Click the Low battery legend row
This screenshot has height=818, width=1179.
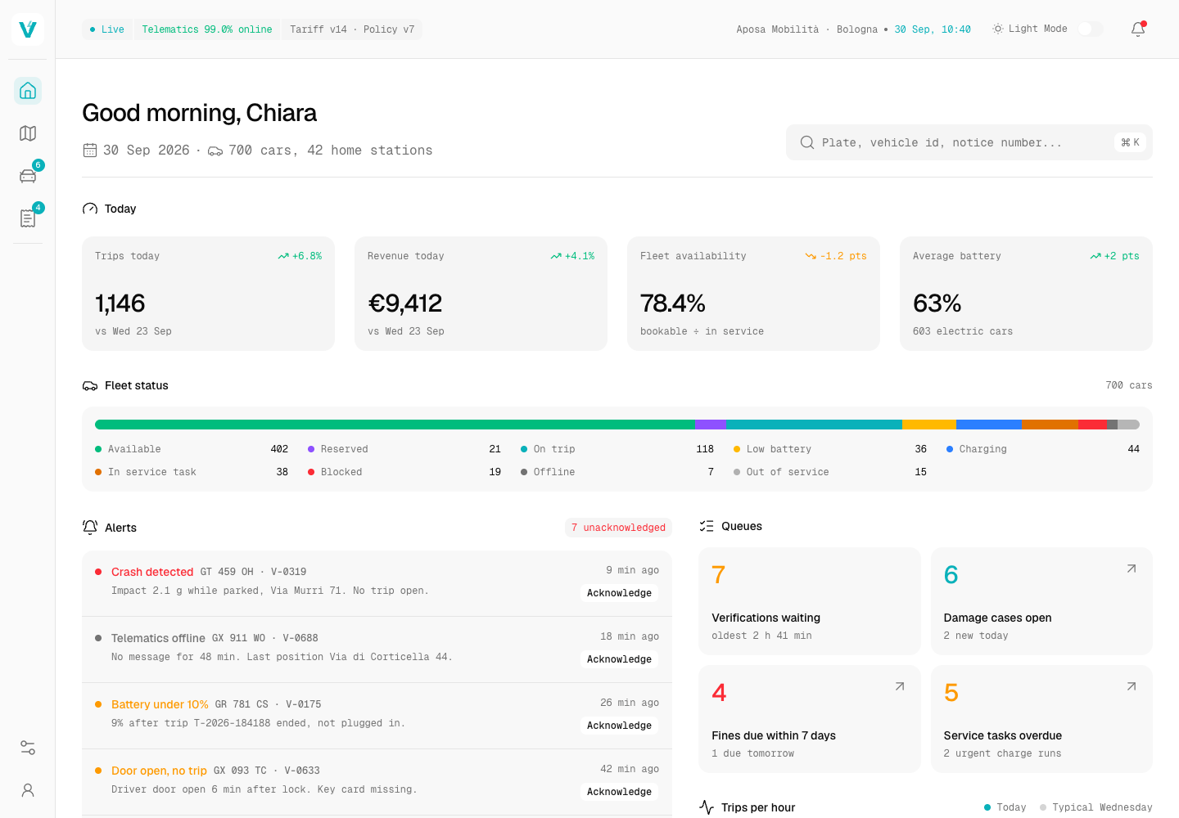coord(830,449)
